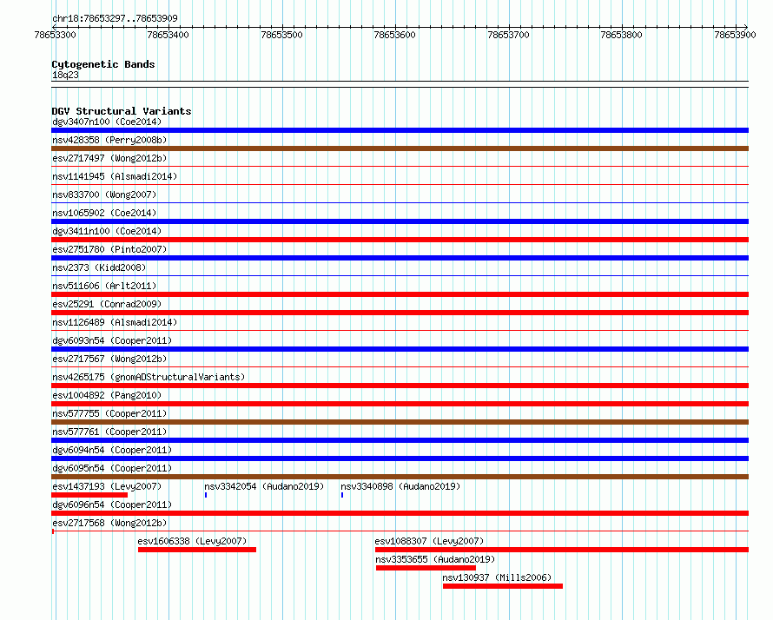The width and height of the screenshot is (773, 620).
Task: Click the tiny blue mark under nsv3342054
Action: [206, 495]
